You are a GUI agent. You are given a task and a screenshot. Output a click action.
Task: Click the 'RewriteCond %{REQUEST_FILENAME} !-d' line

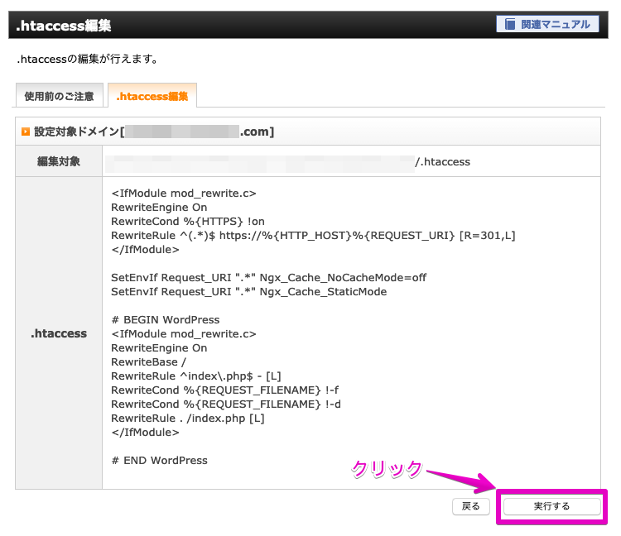point(226,404)
